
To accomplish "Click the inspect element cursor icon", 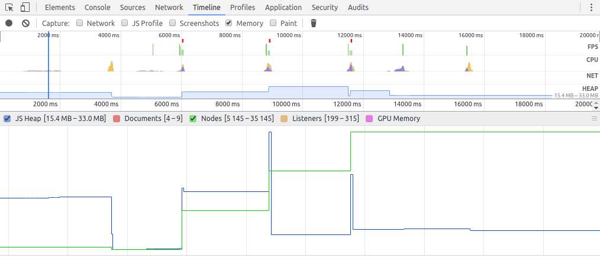I will point(9,8).
